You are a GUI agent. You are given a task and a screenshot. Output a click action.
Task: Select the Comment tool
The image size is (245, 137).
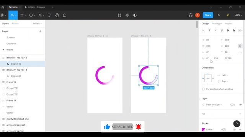coord(65,15)
